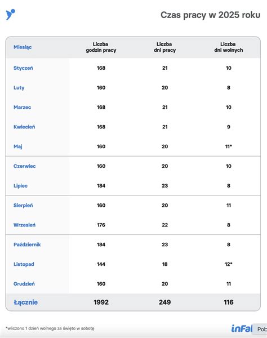The image size is (267, 338).
Task: Click the partially visible Pob button
Action: pyautogui.click(x=260, y=329)
